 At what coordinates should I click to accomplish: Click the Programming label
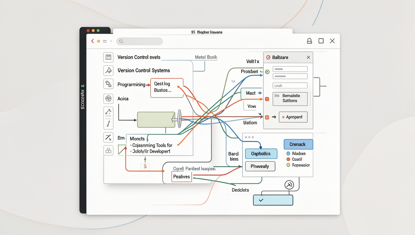tap(131, 85)
